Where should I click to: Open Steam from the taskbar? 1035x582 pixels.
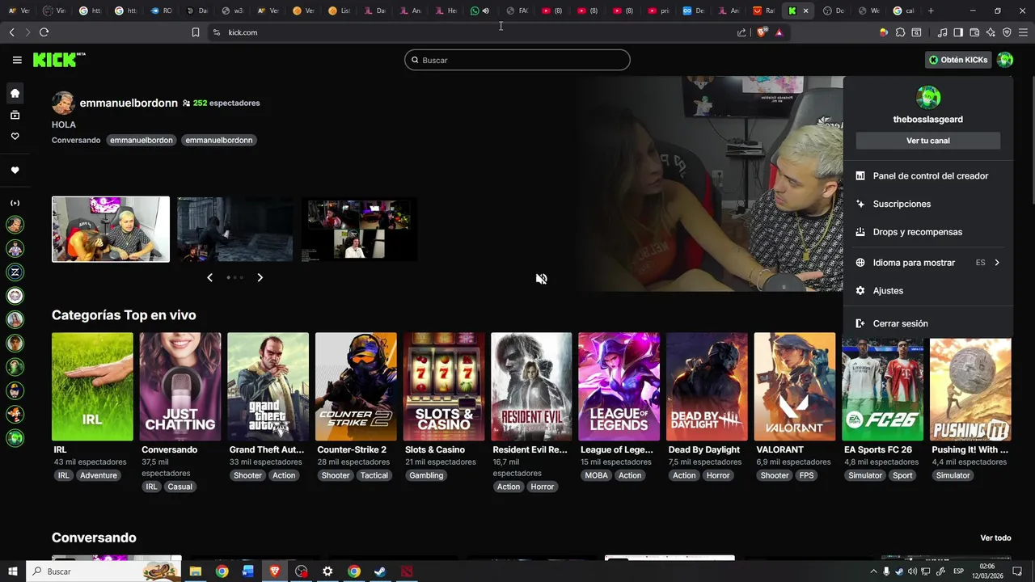tap(380, 571)
